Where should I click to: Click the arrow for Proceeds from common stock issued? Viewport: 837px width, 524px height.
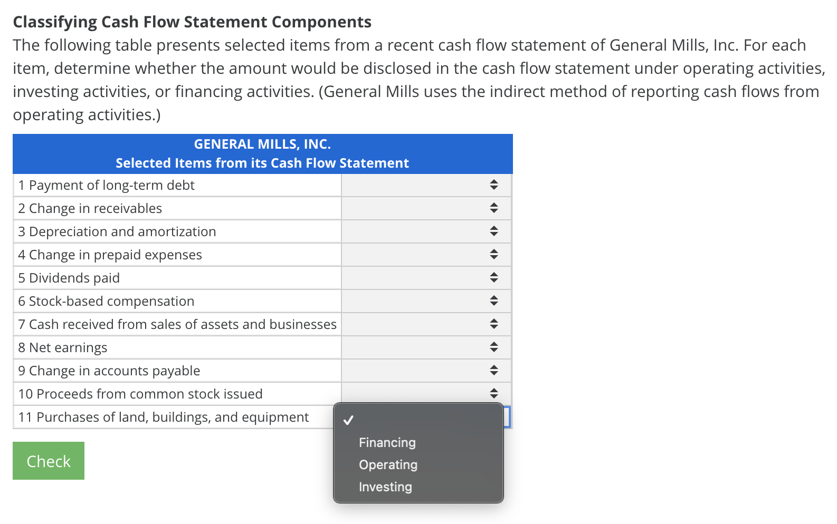coord(494,393)
